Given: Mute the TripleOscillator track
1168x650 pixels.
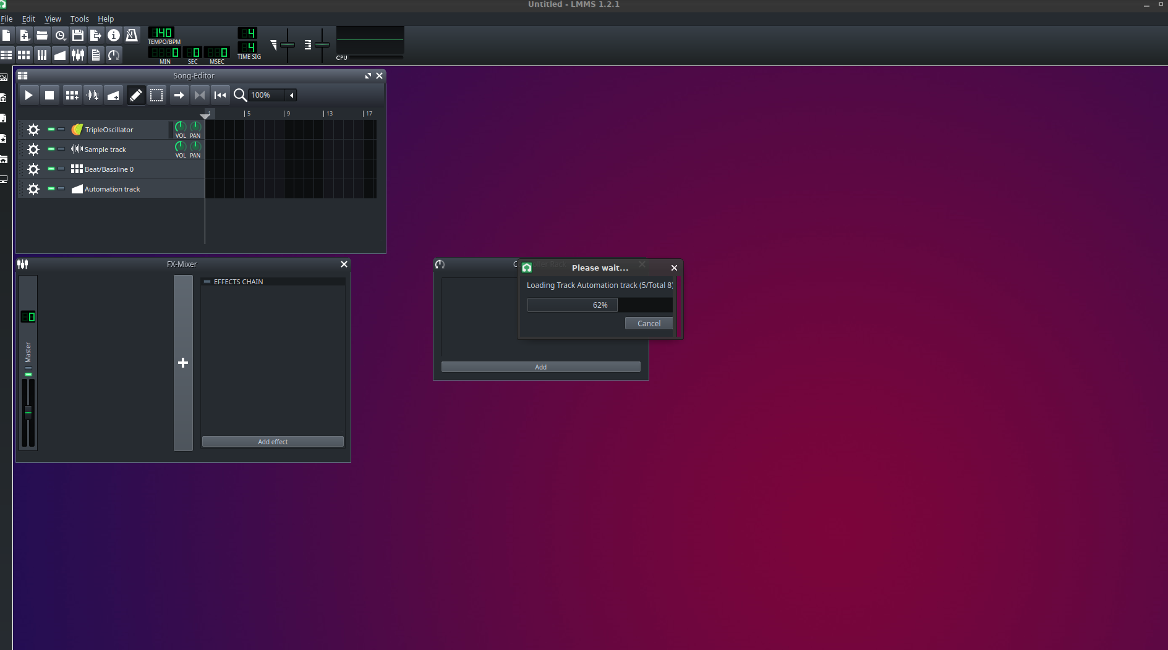Looking at the screenshot, I should pos(51,129).
